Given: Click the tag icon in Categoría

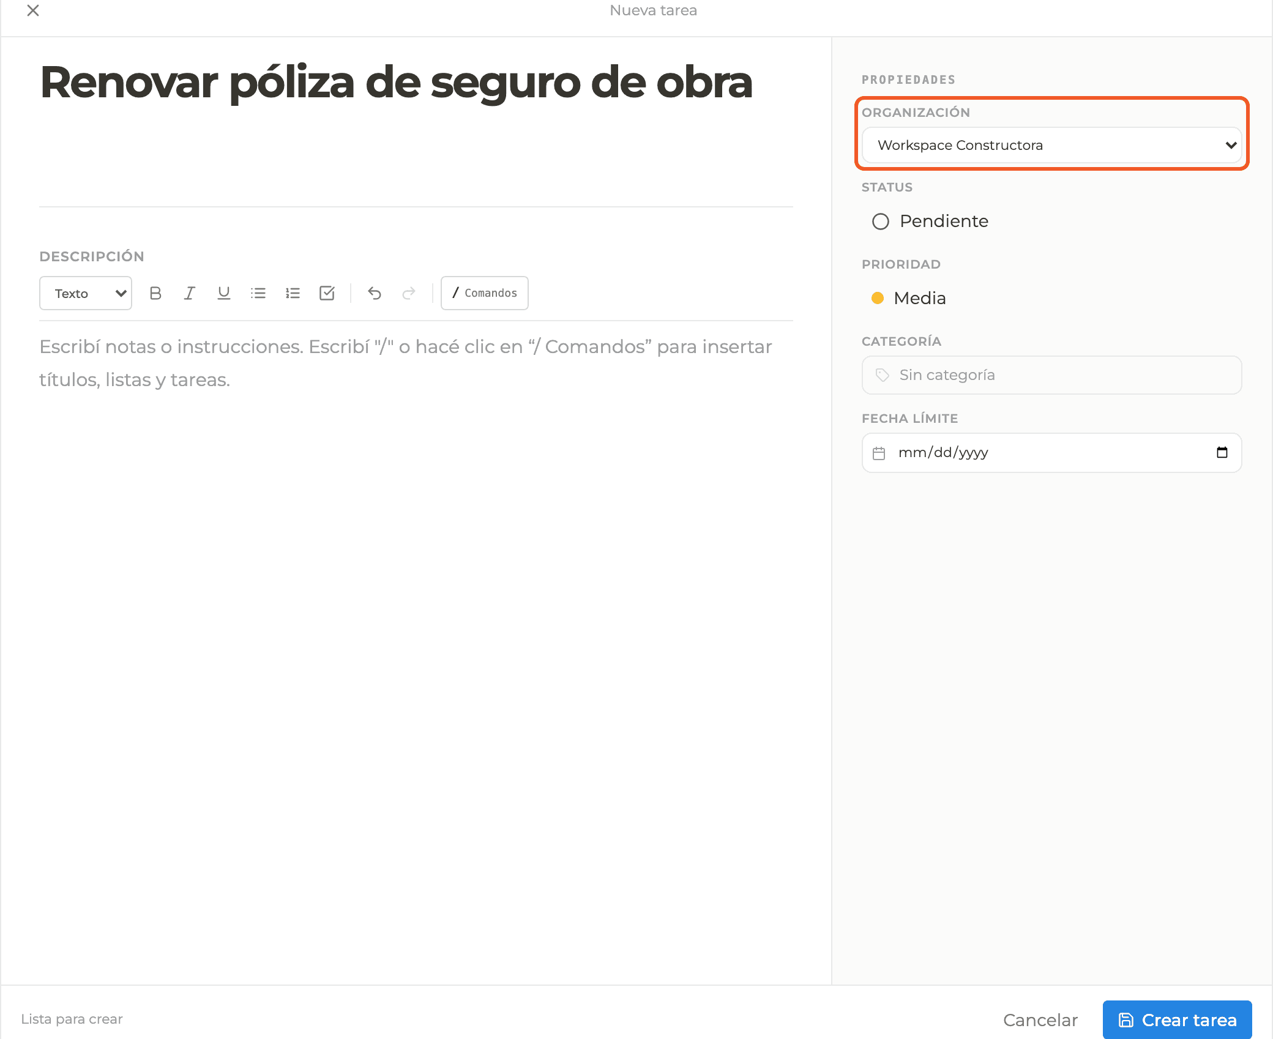Looking at the screenshot, I should coord(882,375).
